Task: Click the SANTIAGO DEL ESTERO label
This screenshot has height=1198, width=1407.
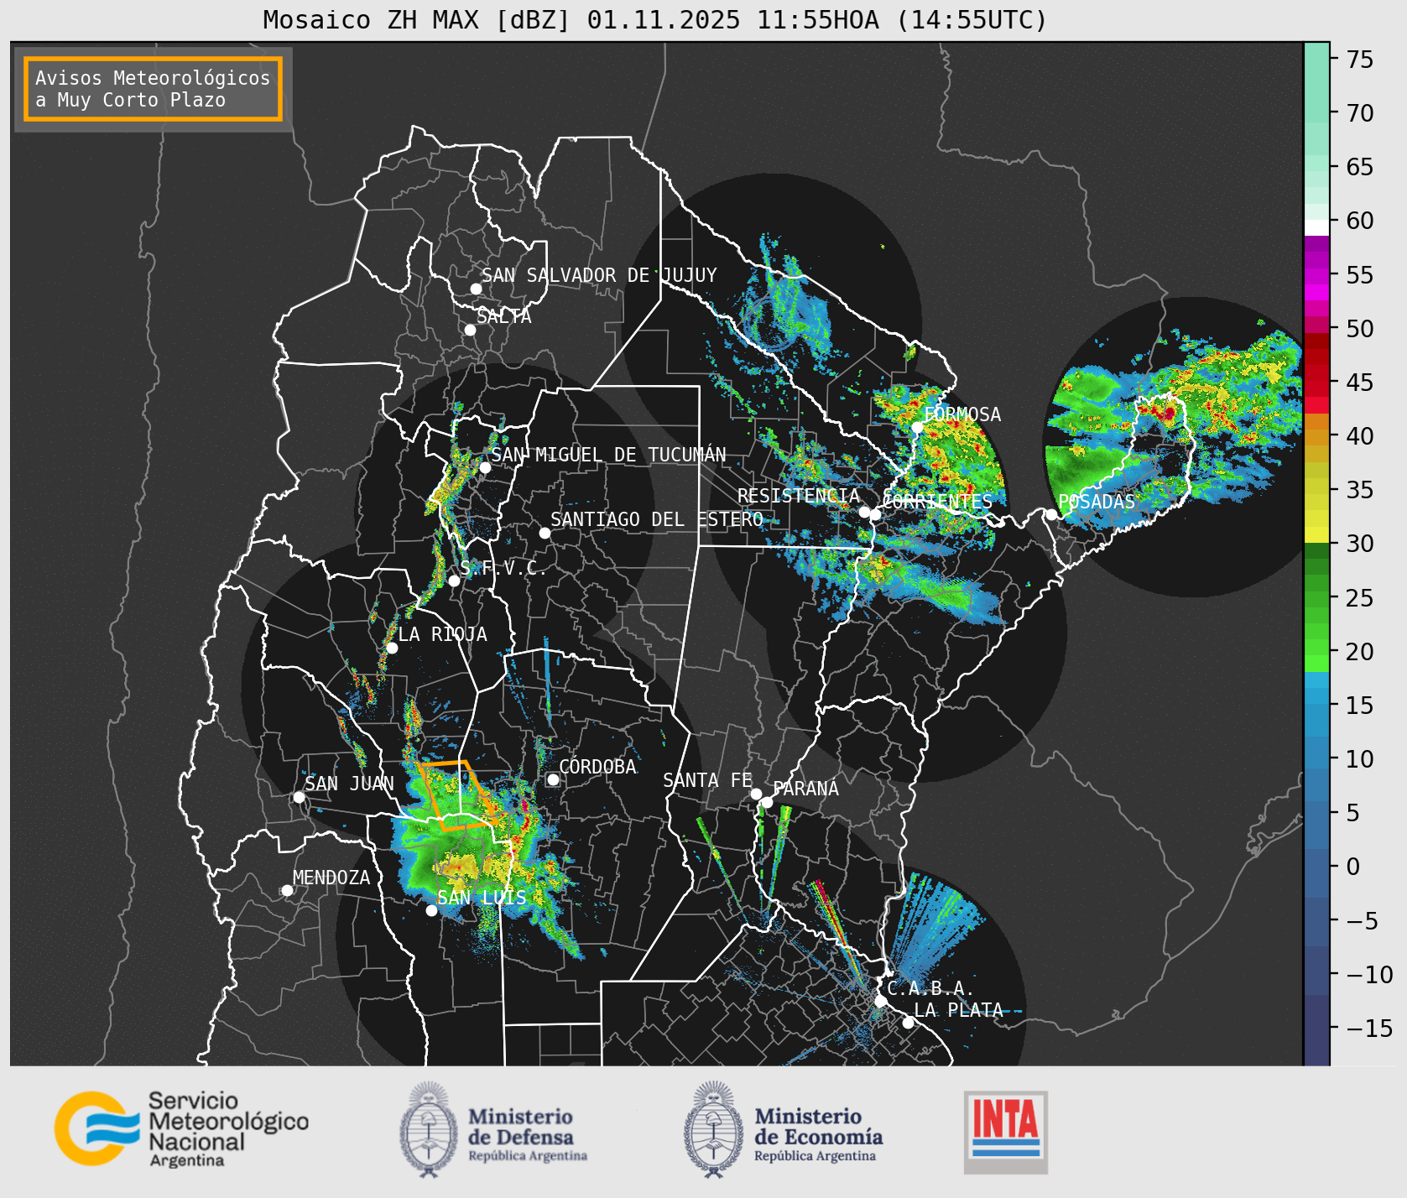Action: click(657, 519)
